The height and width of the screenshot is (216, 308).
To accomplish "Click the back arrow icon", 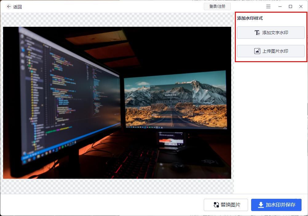I will [x=9, y=6].
